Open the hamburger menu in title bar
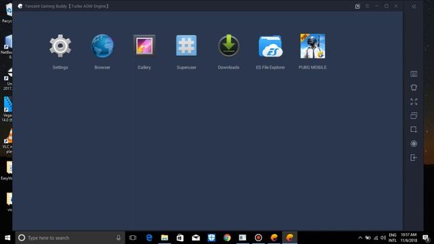Screen dimensions: 434x244 [x=368, y=6]
